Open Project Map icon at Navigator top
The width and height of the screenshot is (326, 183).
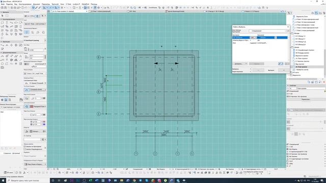coord(312,13)
